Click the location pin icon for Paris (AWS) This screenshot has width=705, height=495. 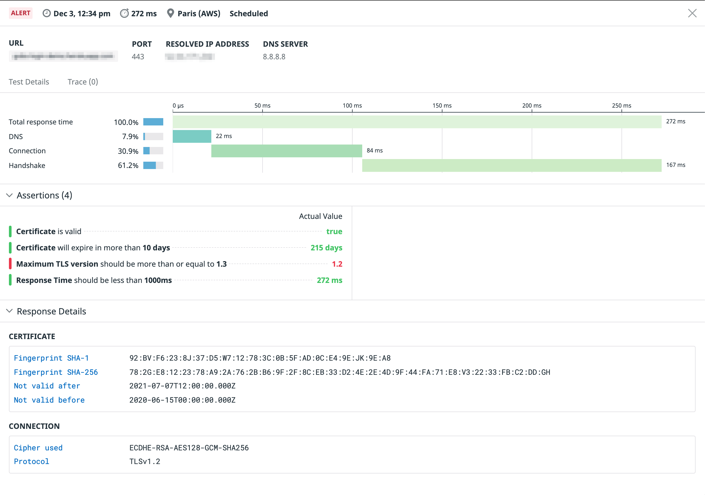point(171,13)
